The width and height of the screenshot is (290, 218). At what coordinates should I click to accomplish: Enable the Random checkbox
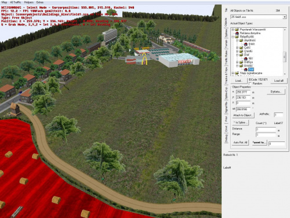250,83
